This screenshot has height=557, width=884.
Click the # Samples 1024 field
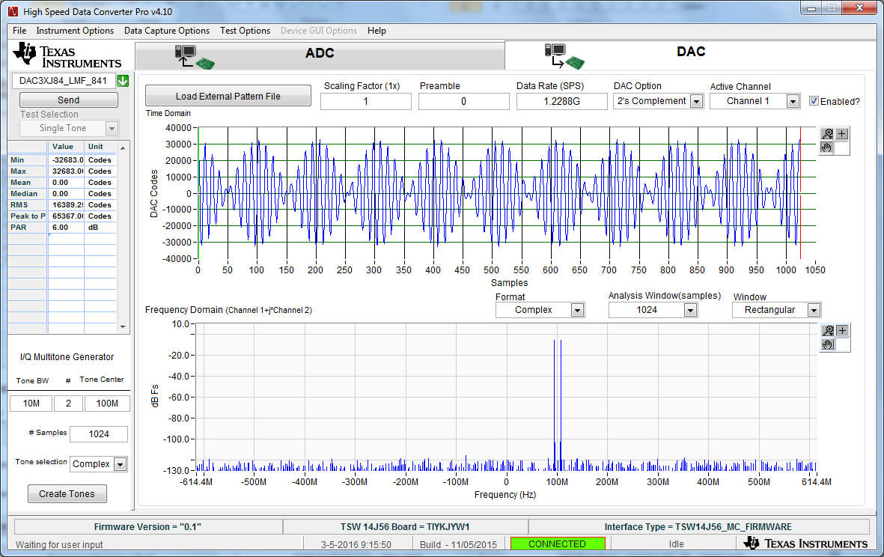(x=99, y=434)
